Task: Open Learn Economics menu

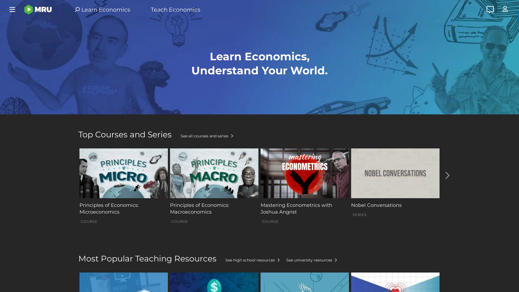Action: (106, 10)
